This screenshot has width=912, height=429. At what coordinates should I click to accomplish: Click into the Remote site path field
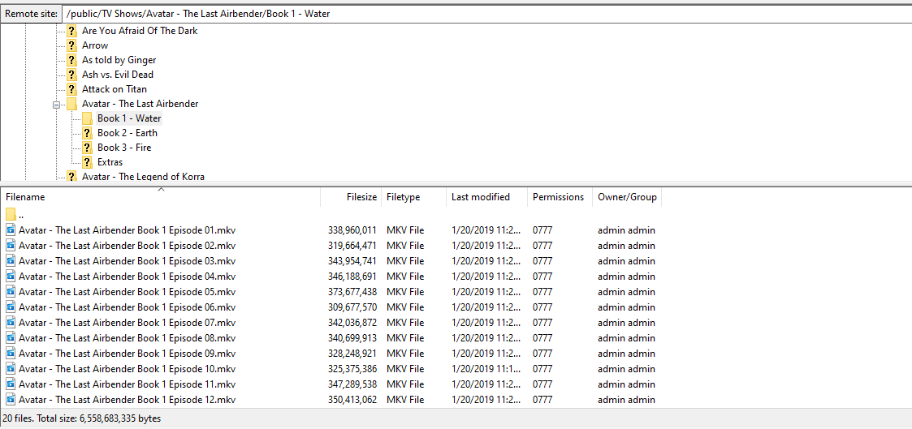point(486,13)
